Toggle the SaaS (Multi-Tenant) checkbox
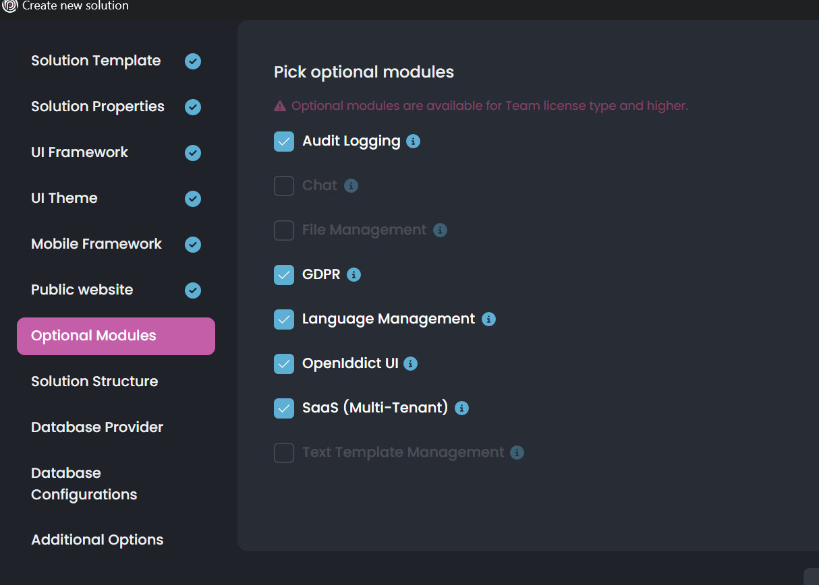819x585 pixels. point(284,408)
